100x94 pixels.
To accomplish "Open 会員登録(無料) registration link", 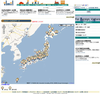I will point(93,8).
